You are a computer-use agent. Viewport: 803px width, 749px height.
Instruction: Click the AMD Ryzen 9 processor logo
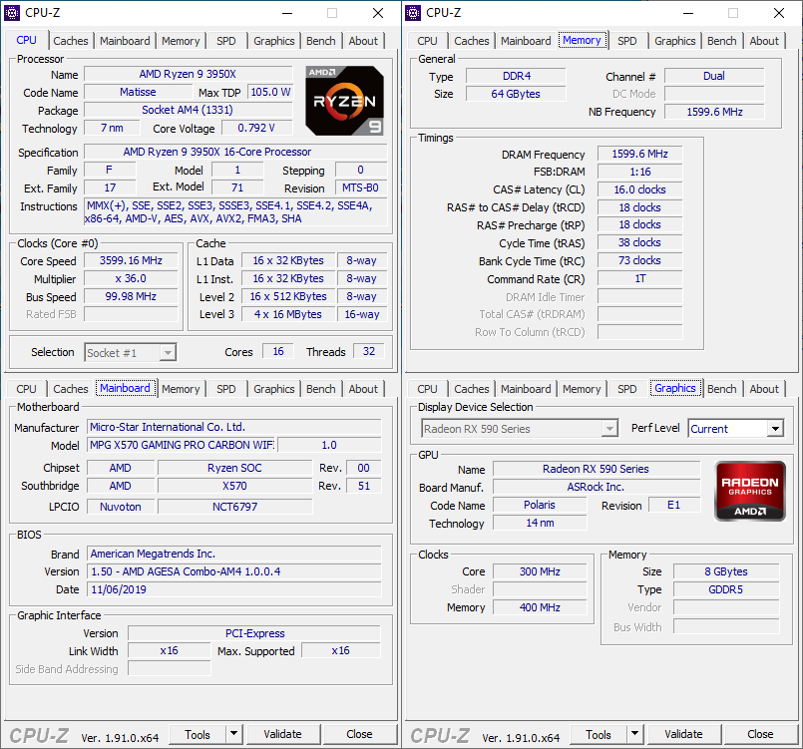pyautogui.click(x=344, y=100)
